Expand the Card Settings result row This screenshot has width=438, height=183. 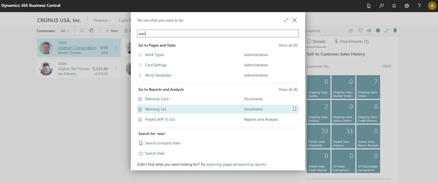(140, 65)
